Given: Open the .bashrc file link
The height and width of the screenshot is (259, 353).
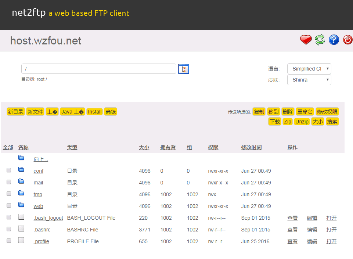Looking at the screenshot, I should point(42,230).
